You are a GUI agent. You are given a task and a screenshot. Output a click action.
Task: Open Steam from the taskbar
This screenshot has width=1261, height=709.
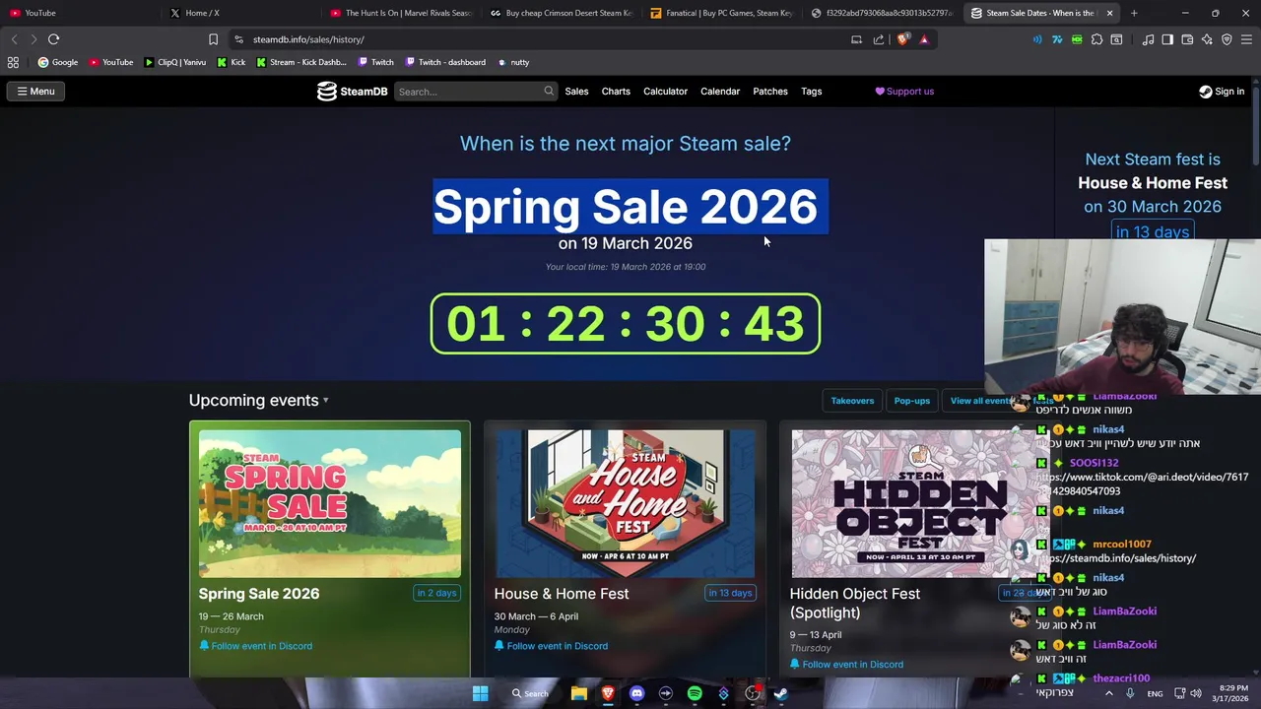(780, 693)
